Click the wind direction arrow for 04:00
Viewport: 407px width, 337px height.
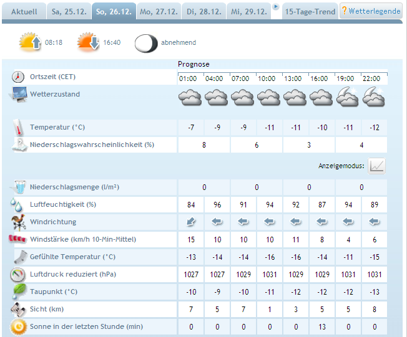pyautogui.click(x=217, y=222)
